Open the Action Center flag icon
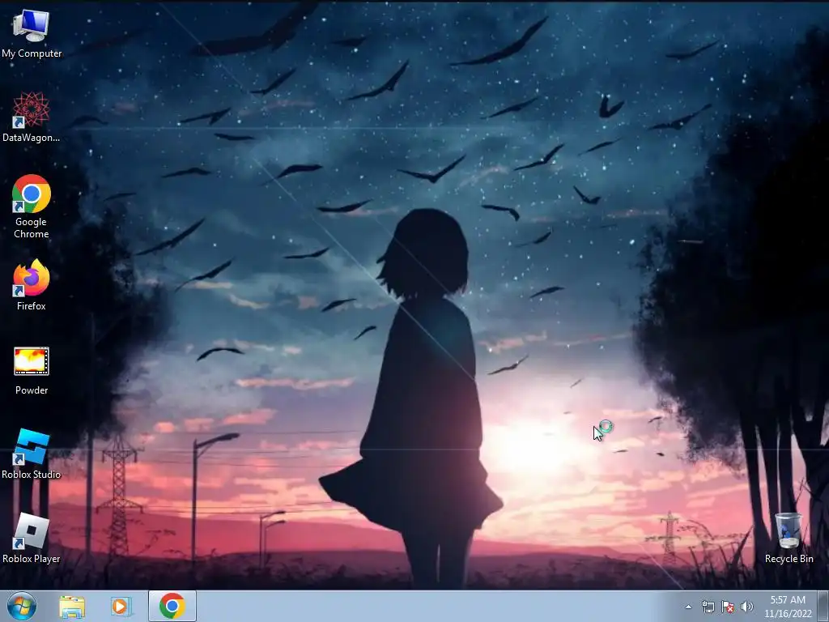Viewport: 829px width, 622px height. click(x=728, y=607)
